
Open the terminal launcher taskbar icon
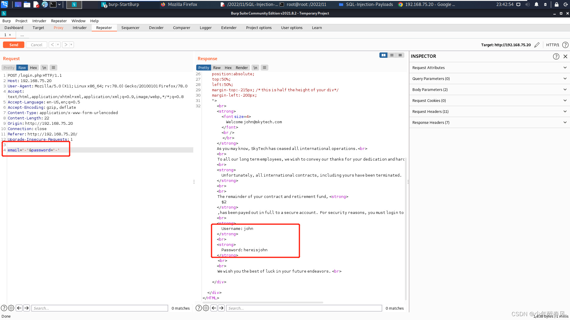pyautogui.click(x=53, y=4)
